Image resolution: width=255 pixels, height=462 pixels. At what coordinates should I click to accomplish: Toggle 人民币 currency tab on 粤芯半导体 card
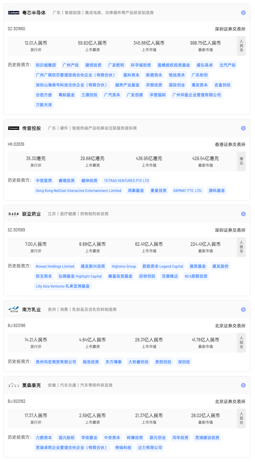[241, 46]
